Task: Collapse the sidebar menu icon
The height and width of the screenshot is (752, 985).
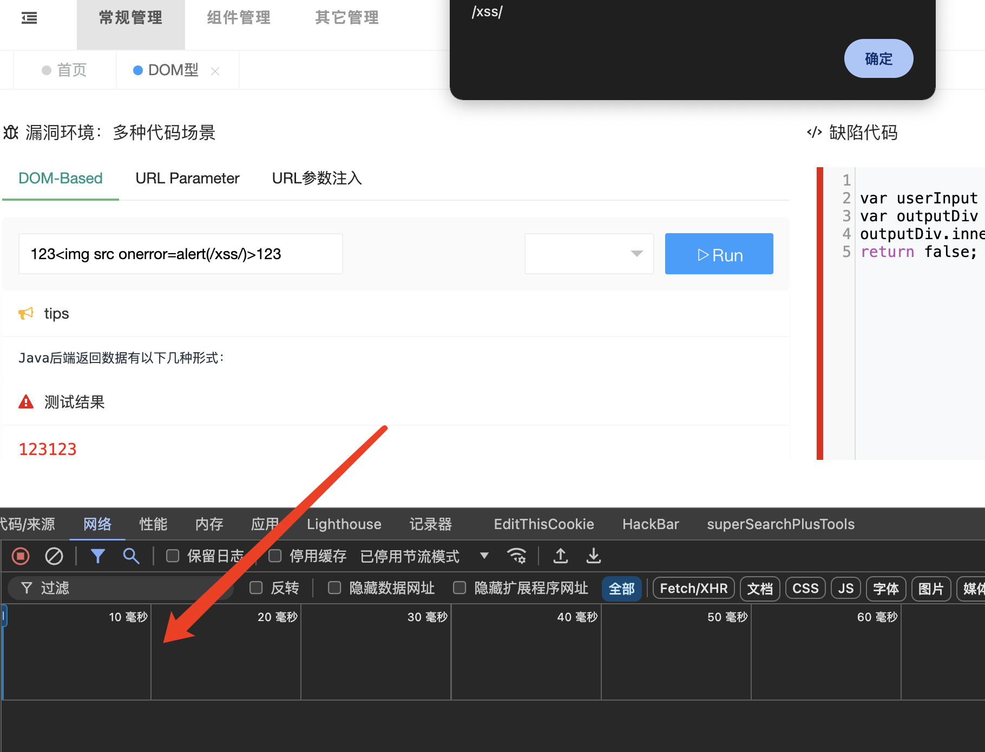Action: tap(29, 18)
